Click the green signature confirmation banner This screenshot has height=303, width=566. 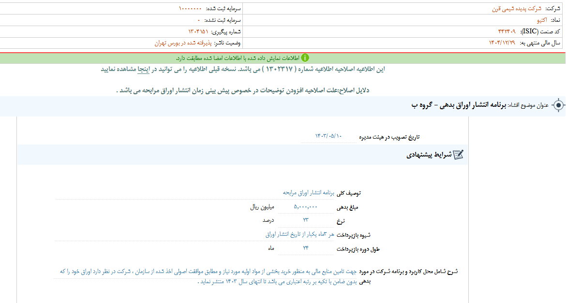click(283, 57)
